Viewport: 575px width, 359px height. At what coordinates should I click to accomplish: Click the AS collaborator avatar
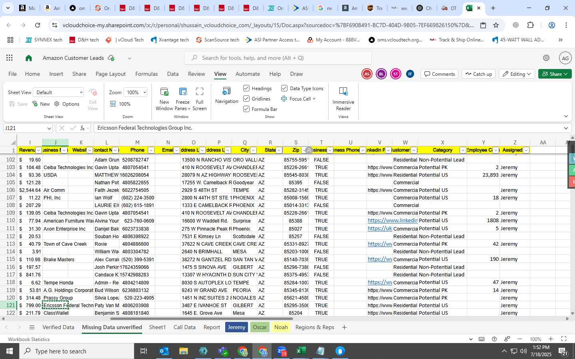point(367,74)
